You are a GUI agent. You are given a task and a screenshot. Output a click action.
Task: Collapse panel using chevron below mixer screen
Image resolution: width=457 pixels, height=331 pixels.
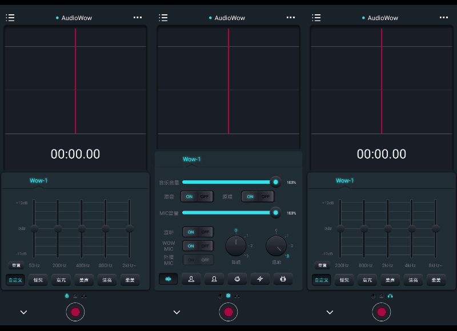(x=177, y=312)
